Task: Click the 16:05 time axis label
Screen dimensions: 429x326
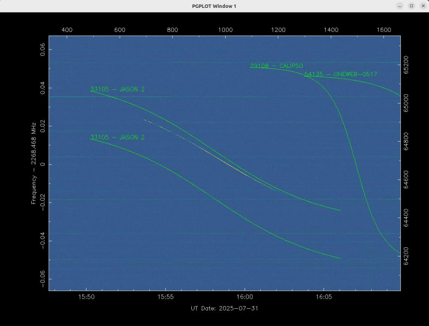Action: point(324,297)
